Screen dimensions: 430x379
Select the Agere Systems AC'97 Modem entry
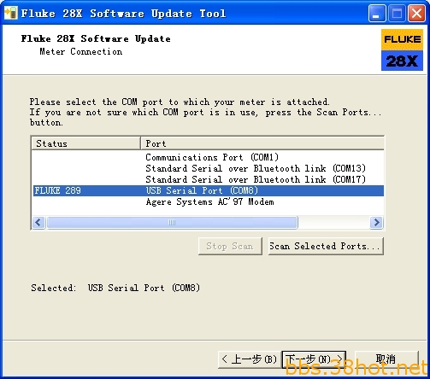coord(209,201)
